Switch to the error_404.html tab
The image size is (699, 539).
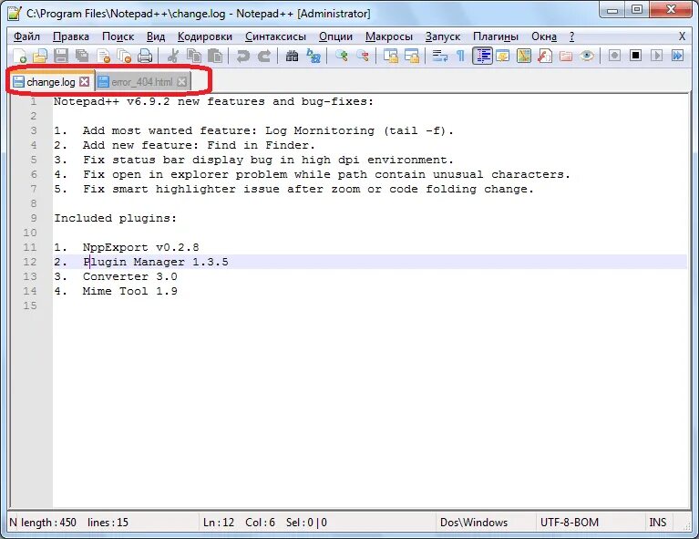142,82
